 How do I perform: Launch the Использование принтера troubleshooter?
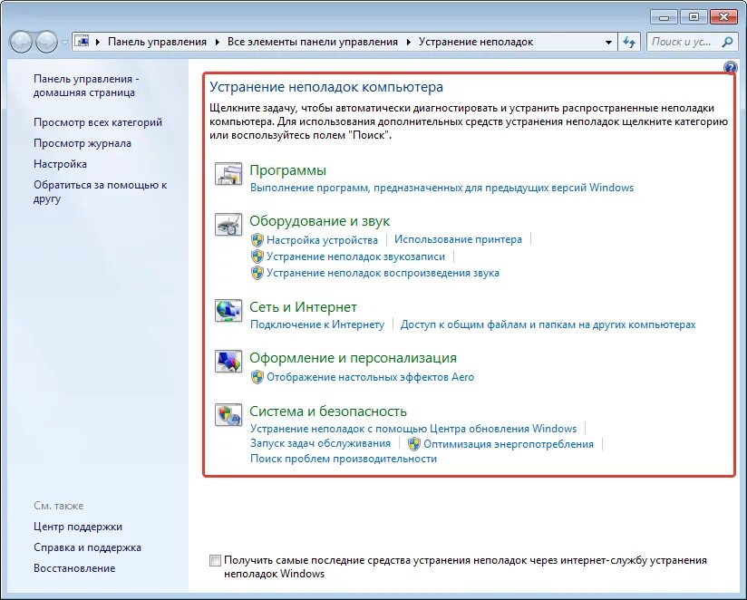pos(459,239)
